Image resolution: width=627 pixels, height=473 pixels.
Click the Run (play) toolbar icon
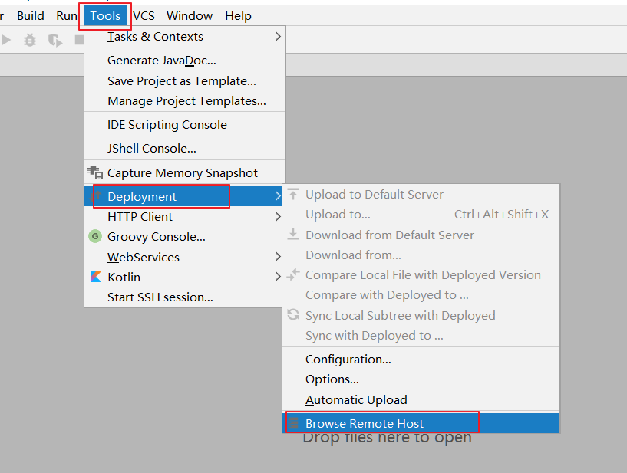coord(5,40)
